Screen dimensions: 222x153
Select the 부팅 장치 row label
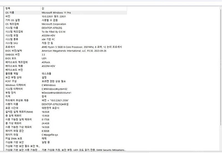pos(11,93)
